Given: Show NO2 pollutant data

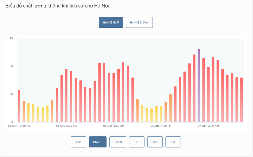Looking at the screenshot, I should pyautogui.click(x=155, y=142).
